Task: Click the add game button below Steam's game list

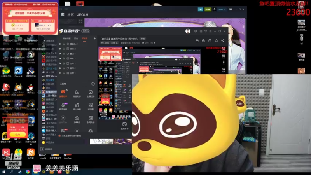Action: (x=47, y=149)
